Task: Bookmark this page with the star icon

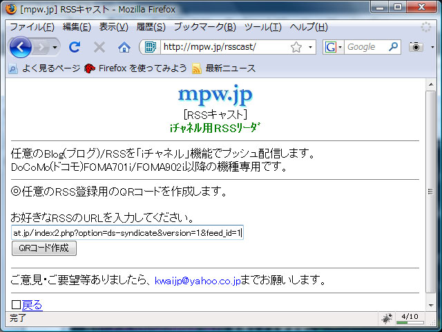Action: coord(296,47)
